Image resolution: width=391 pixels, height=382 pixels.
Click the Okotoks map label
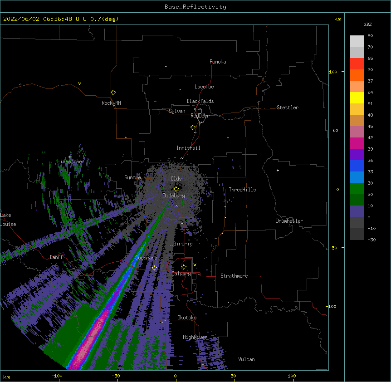click(187, 318)
